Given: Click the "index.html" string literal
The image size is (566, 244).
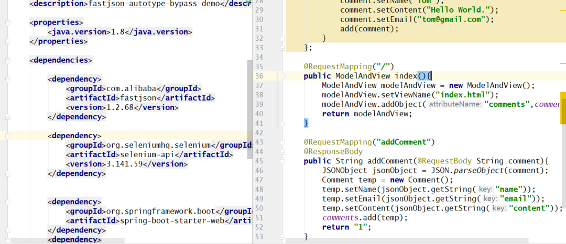Looking at the screenshot, I should [x=464, y=95].
